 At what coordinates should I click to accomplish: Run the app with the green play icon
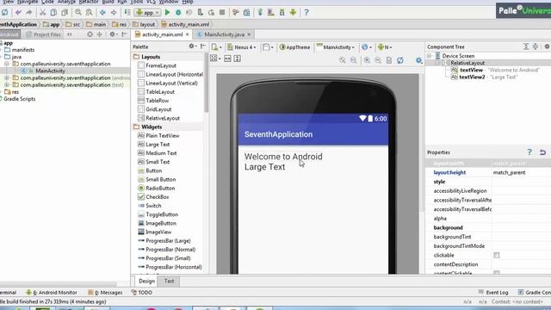click(x=167, y=13)
